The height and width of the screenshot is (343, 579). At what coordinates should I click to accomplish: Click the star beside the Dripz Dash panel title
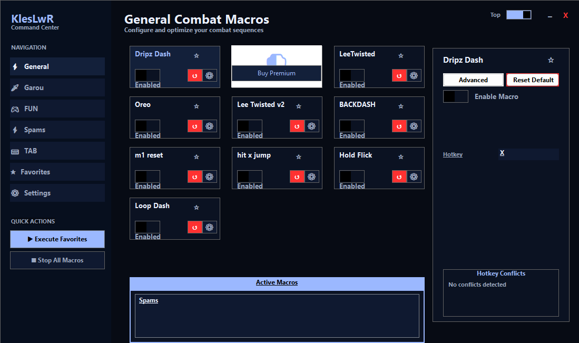[551, 60]
